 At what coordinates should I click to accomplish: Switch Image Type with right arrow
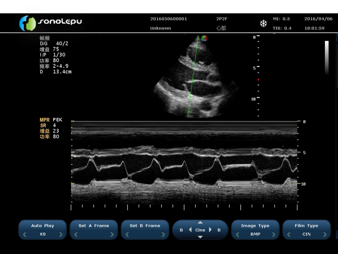(x=274, y=234)
